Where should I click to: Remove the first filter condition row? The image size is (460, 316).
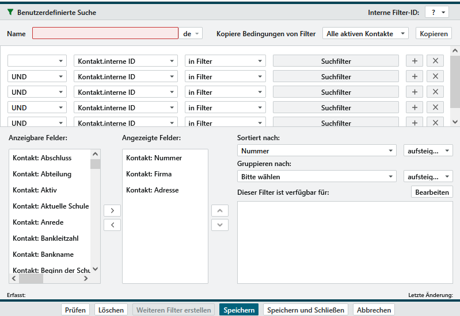coord(435,61)
